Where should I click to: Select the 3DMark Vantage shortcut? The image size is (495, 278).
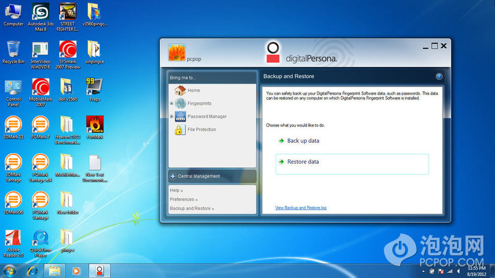pyautogui.click(x=13, y=168)
